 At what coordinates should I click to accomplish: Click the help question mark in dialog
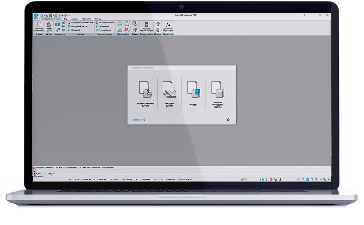pyautogui.click(x=228, y=120)
